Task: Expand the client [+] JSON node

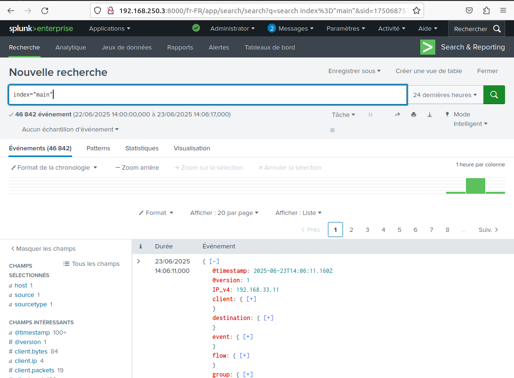Action: (252, 299)
